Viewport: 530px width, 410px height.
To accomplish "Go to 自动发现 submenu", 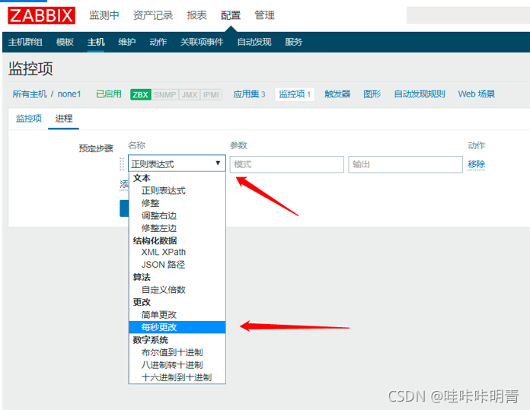I will (254, 42).
